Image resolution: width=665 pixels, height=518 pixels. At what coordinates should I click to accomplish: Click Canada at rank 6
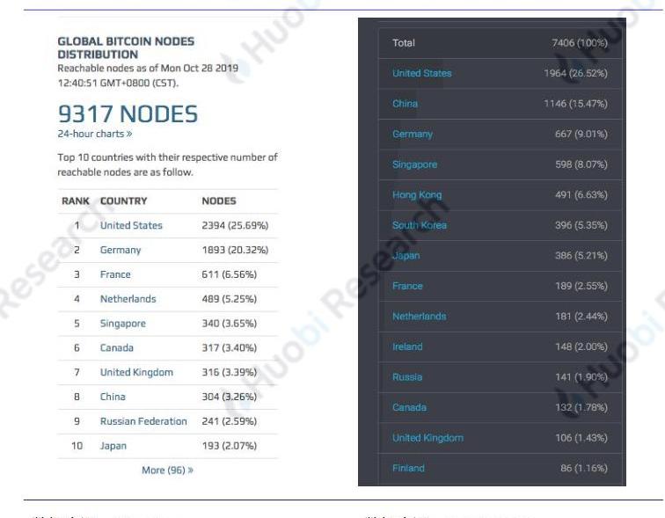click(117, 348)
